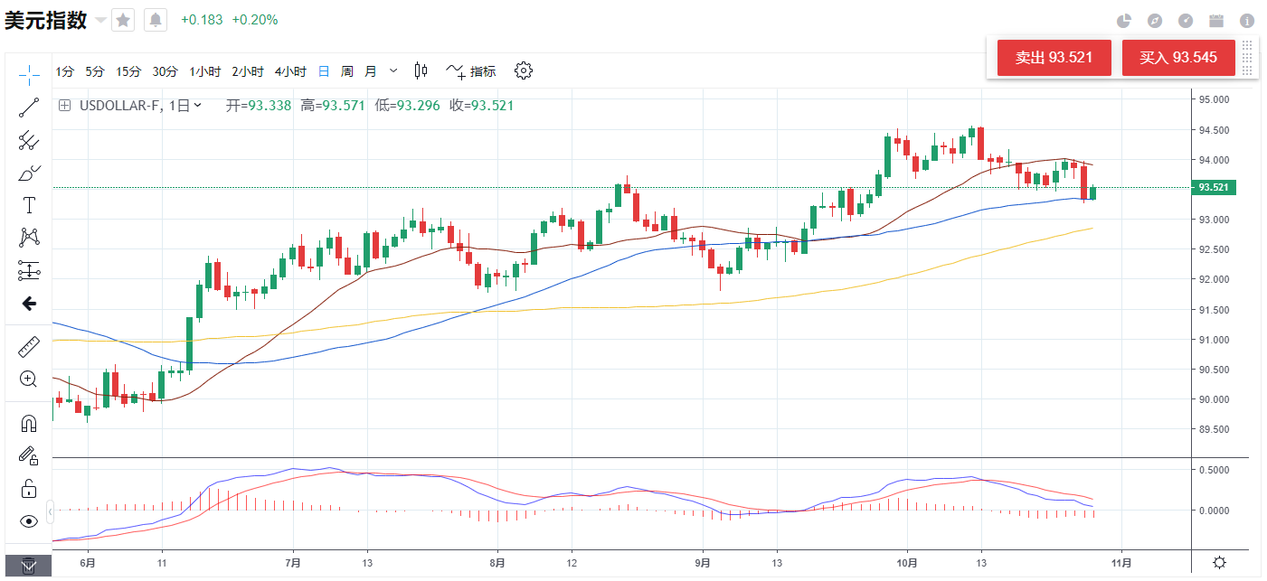Toggle the magnet snap mode
Image resolution: width=1267 pixels, height=581 pixels.
(x=29, y=423)
